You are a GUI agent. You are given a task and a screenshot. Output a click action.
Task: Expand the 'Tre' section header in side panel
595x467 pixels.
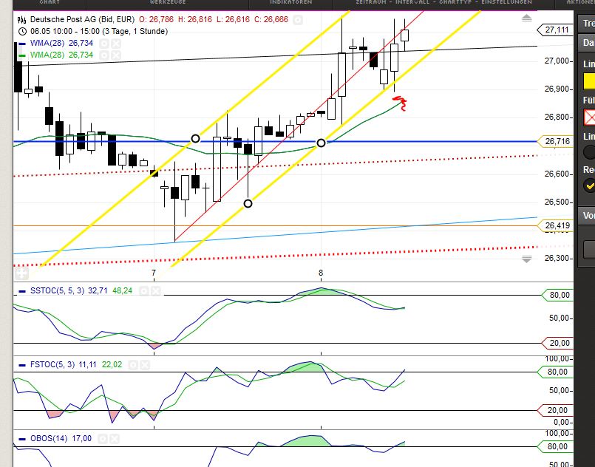click(x=587, y=24)
